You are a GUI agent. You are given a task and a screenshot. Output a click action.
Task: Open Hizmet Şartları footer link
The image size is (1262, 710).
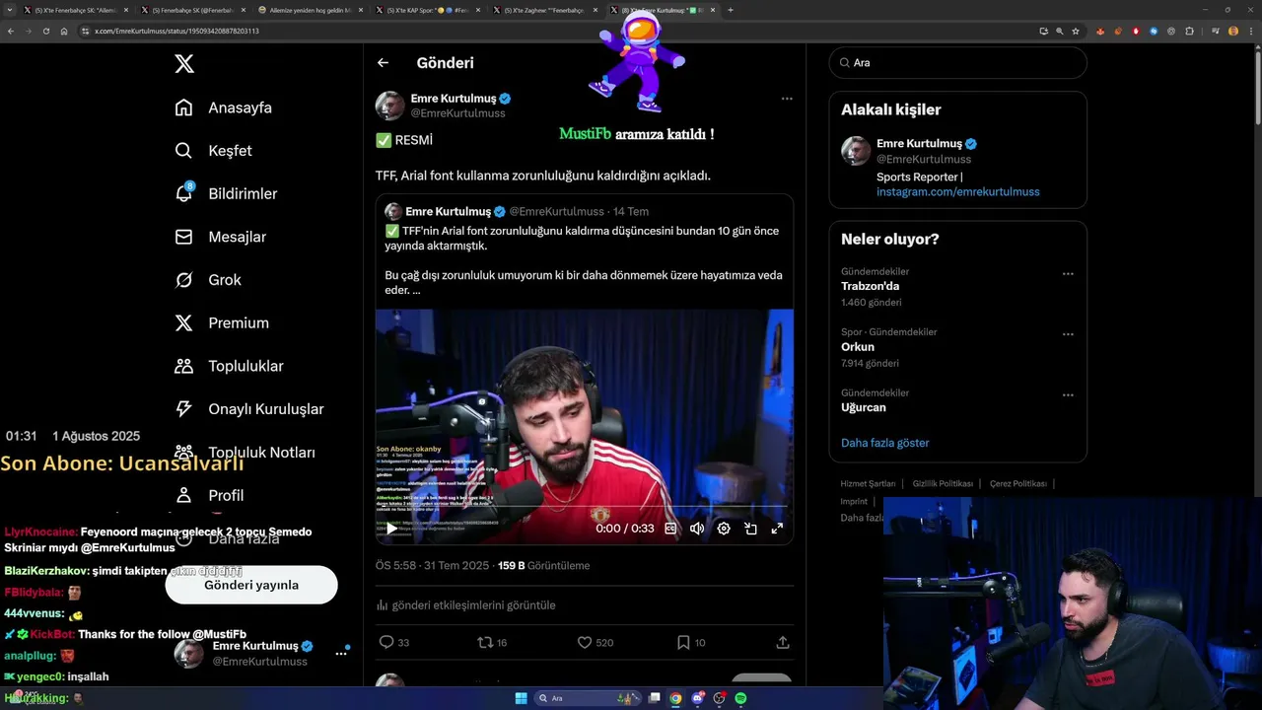coord(868,484)
